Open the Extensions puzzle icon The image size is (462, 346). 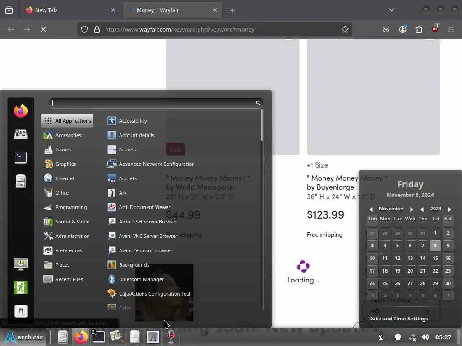[x=419, y=29]
